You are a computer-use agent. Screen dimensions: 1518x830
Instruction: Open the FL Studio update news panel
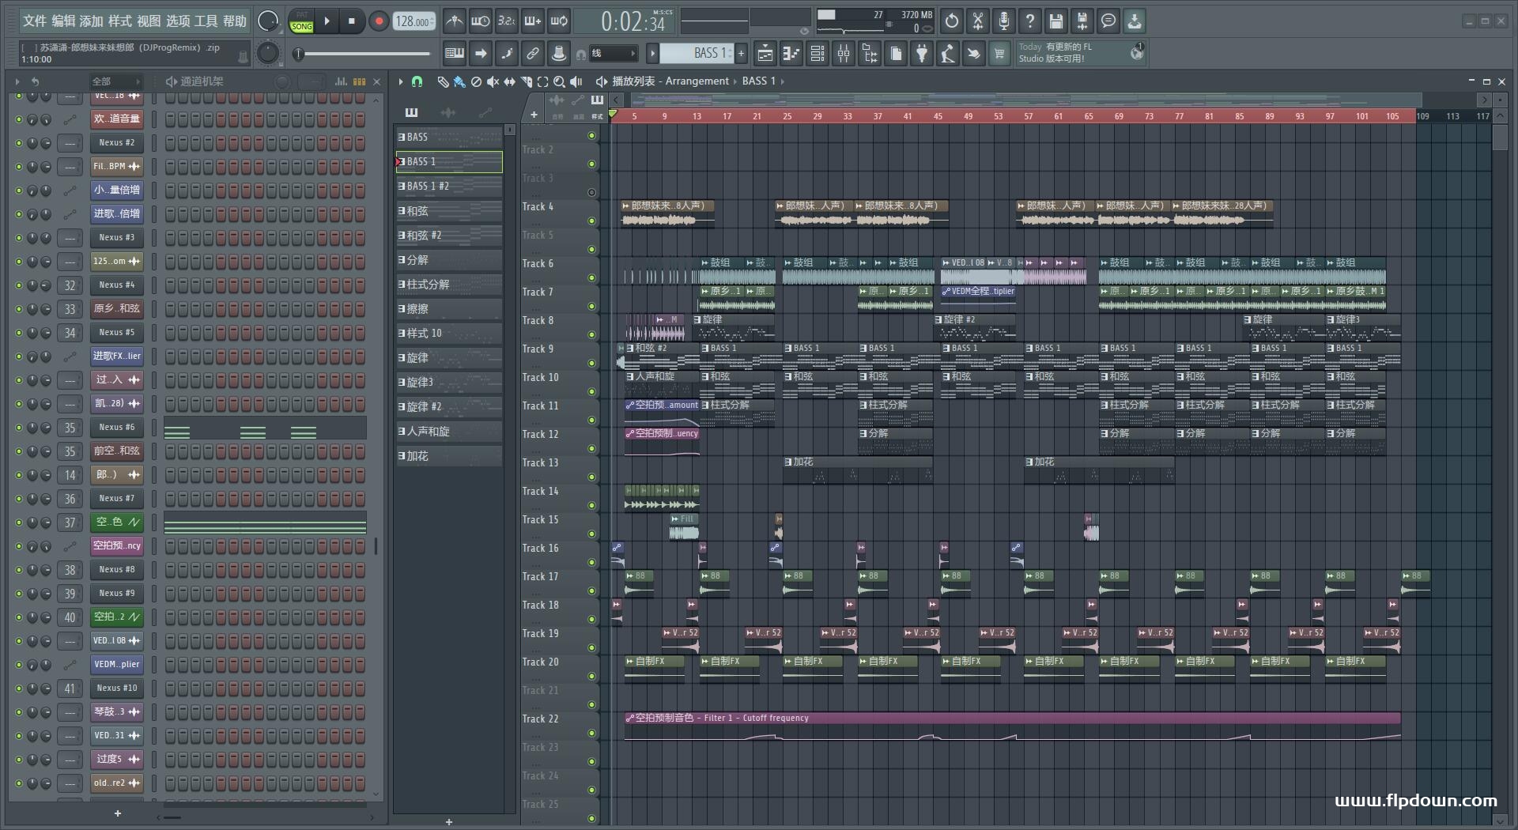tap(1079, 53)
